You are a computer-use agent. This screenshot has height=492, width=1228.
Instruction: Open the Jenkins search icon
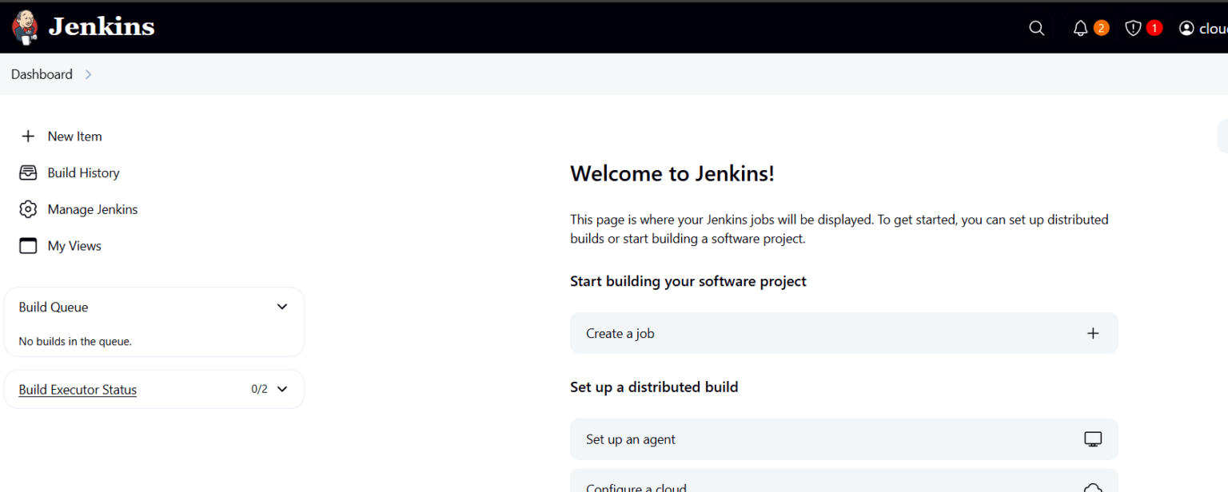pos(1036,27)
